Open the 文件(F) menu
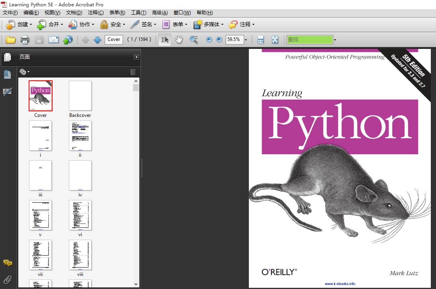The width and height of the screenshot is (436, 289). point(10,13)
